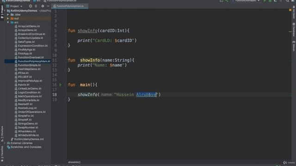
Task: Open FindMyAge.kt file
Action: pyautogui.click(x=27, y=50)
